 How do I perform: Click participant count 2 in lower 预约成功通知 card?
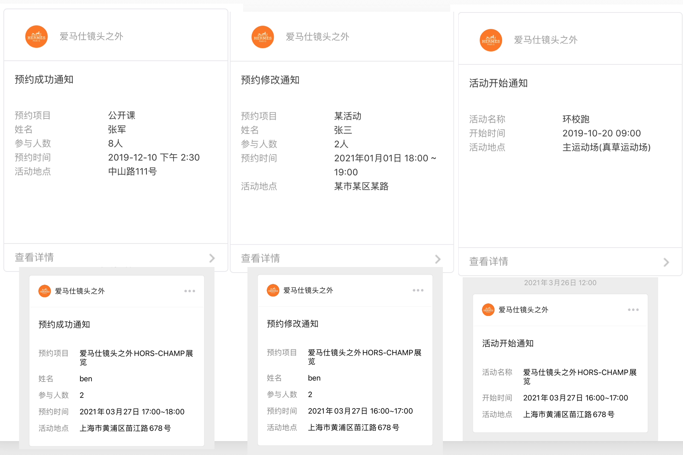click(82, 395)
